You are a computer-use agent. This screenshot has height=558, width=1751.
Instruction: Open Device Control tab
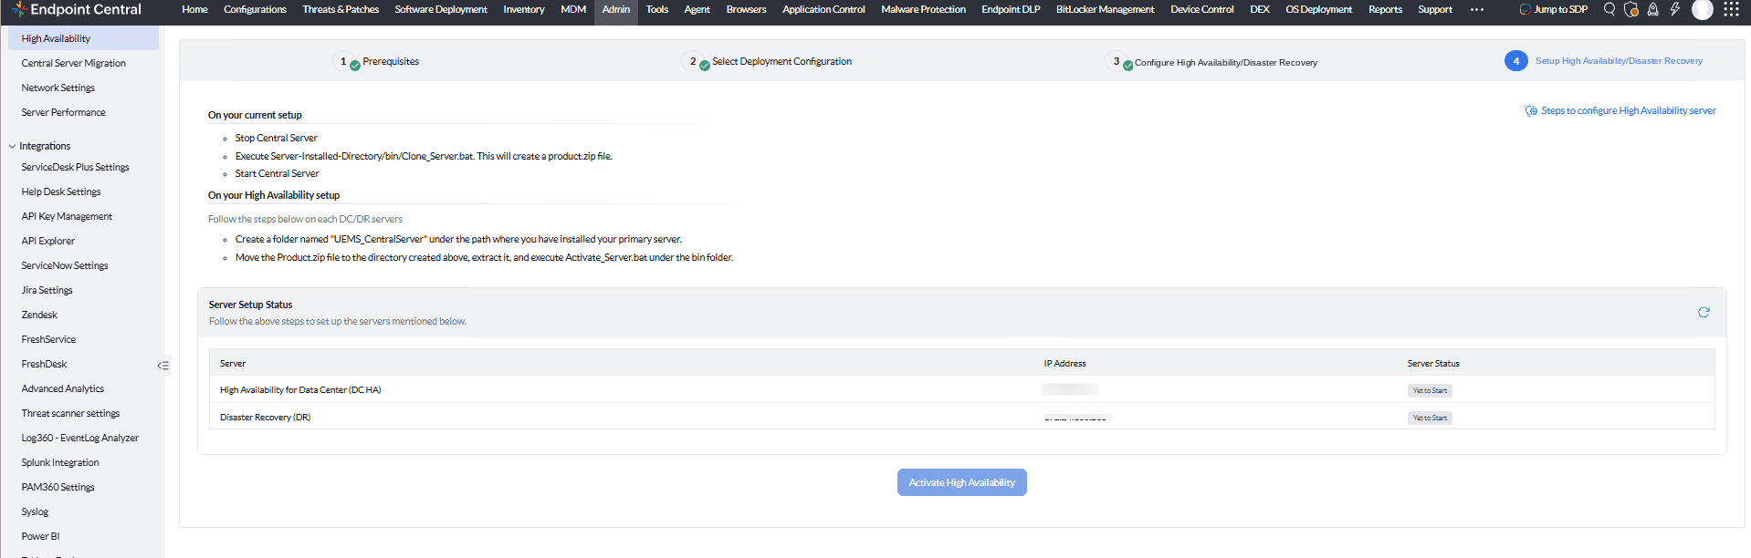pos(1202,9)
